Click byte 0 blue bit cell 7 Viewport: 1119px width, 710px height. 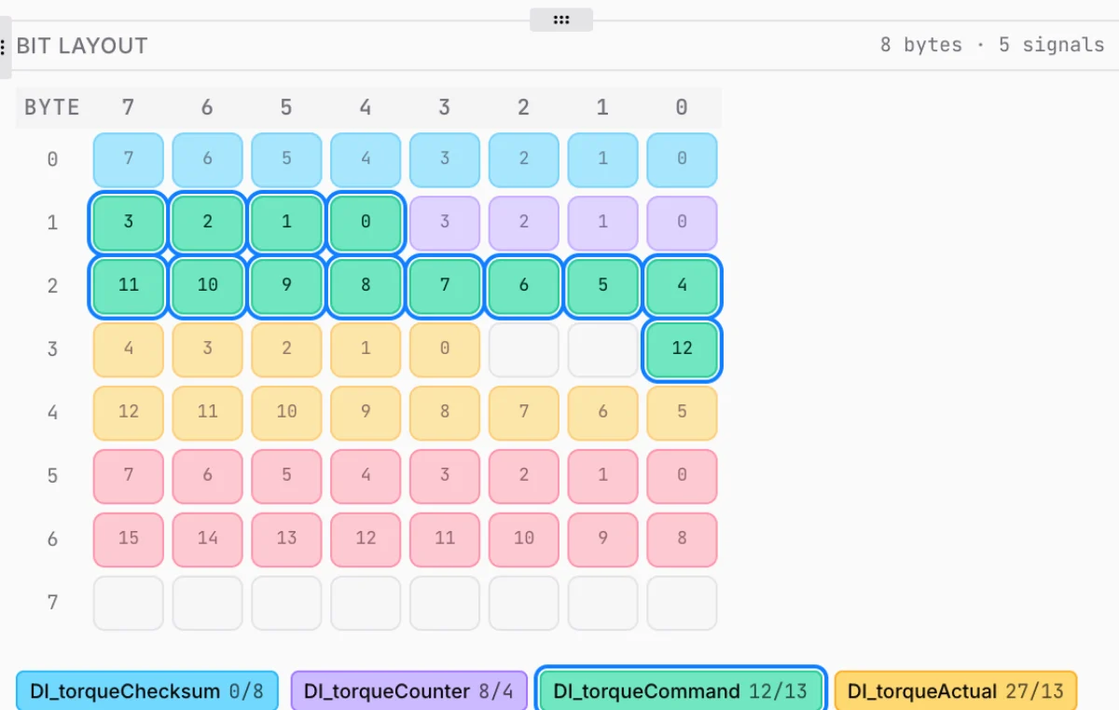click(x=129, y=158)
